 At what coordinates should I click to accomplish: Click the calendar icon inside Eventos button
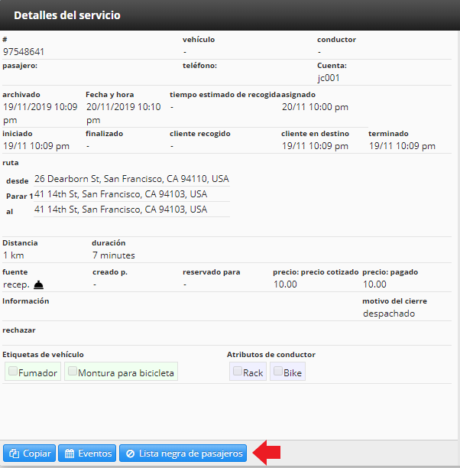click(x=70, y=453)
